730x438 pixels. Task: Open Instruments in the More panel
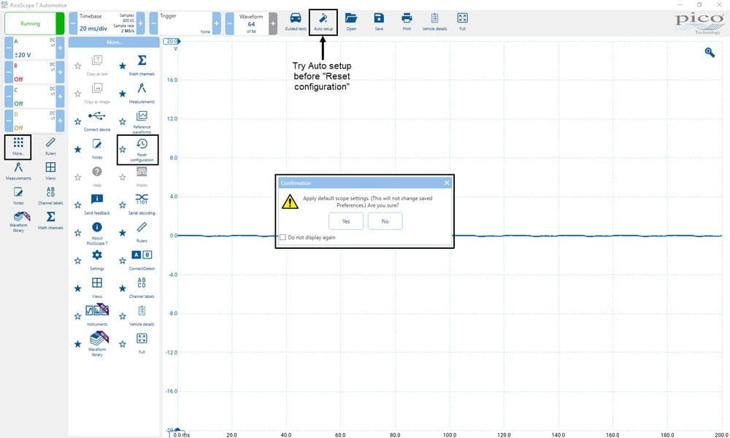click(97, 315)
